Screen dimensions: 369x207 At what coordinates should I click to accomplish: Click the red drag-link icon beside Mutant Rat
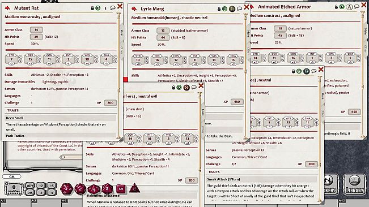(7, 8)
